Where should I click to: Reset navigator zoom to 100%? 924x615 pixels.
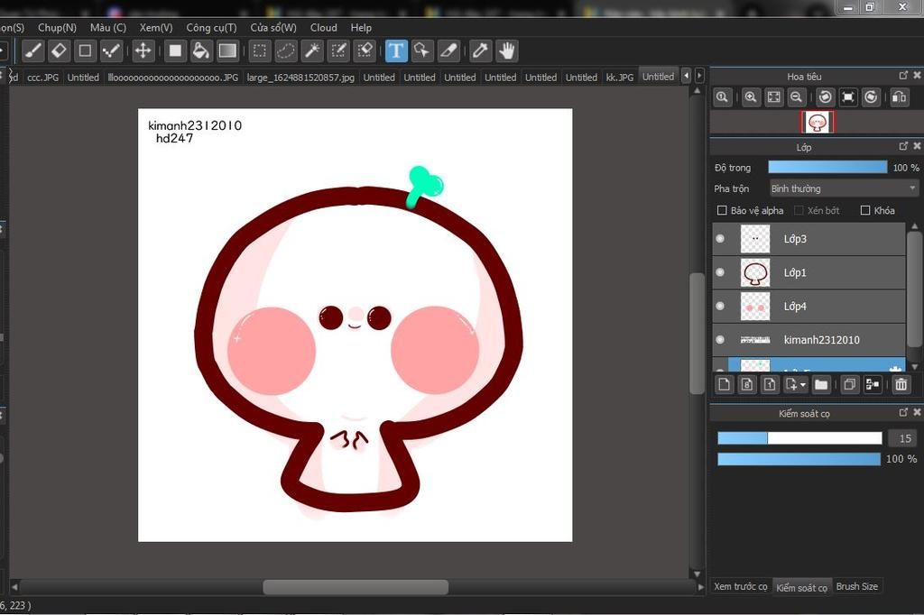[x=723, y=97]
